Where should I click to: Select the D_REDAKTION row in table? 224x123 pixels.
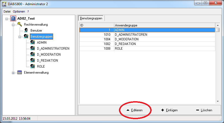(147, 44)
